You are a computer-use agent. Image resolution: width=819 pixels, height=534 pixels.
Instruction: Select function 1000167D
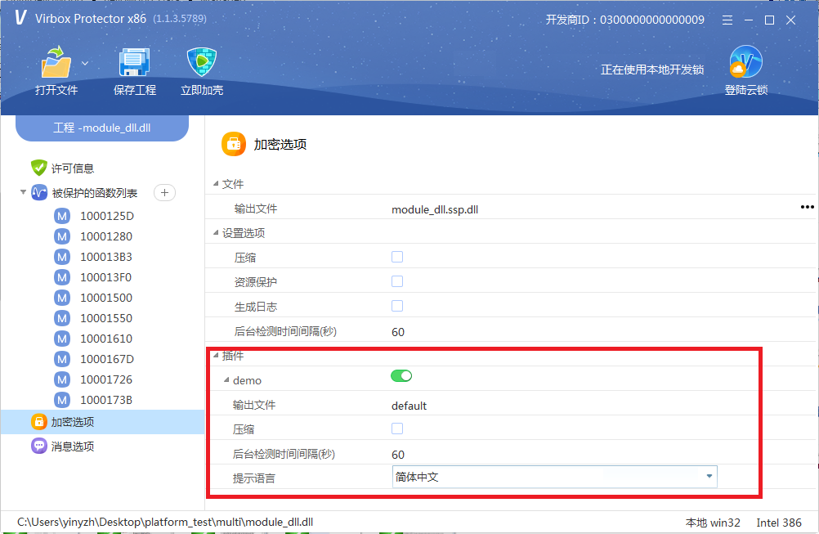pyautogui.click(x=107, y=358)
